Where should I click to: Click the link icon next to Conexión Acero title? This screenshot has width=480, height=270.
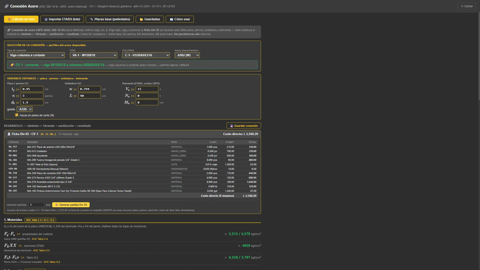(x=7, y=6)
